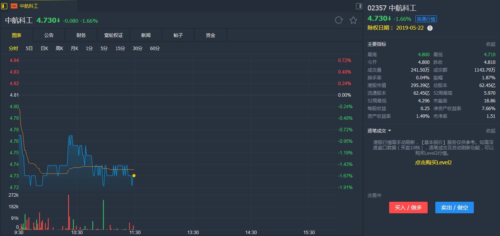Select the 日K chart period

[x=44, y=49]
